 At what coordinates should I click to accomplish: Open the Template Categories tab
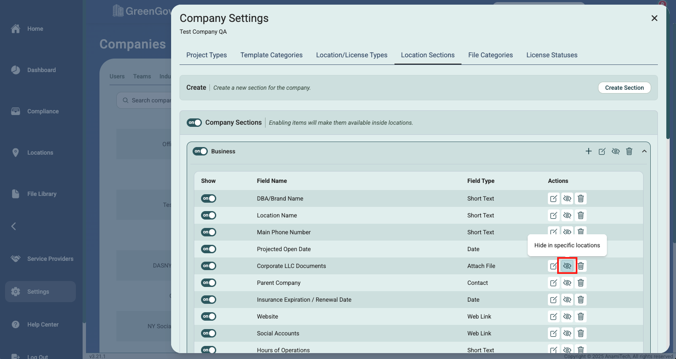tap(271, 55)
